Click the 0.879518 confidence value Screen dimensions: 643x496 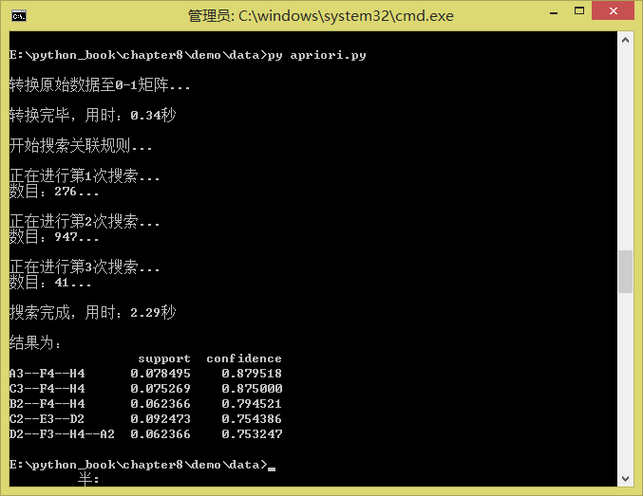252,374
